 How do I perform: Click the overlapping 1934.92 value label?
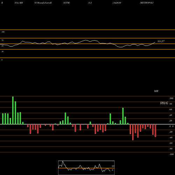pos(164,103)
